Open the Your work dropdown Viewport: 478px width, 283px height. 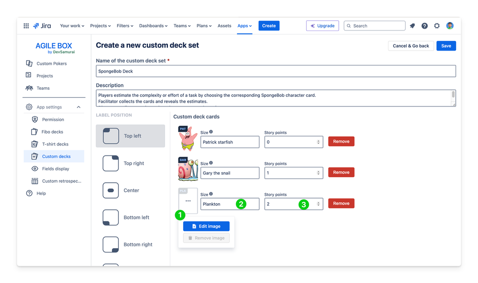tap(72, 26)
